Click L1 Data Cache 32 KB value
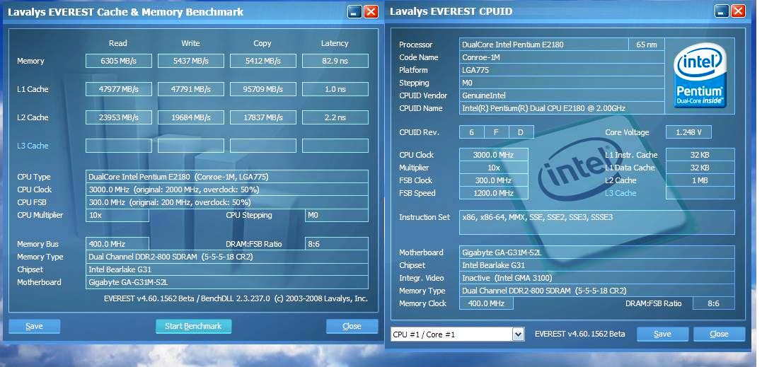 point(700,168)
